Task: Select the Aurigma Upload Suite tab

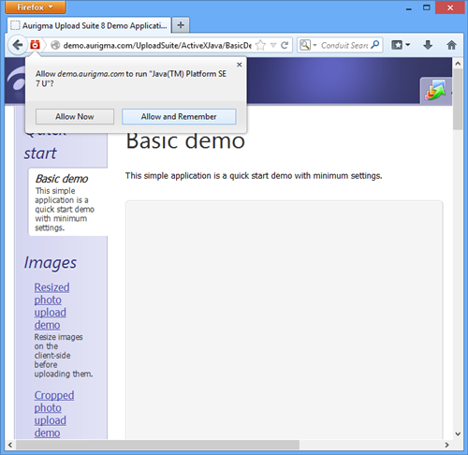Action: tap(89, 25)
